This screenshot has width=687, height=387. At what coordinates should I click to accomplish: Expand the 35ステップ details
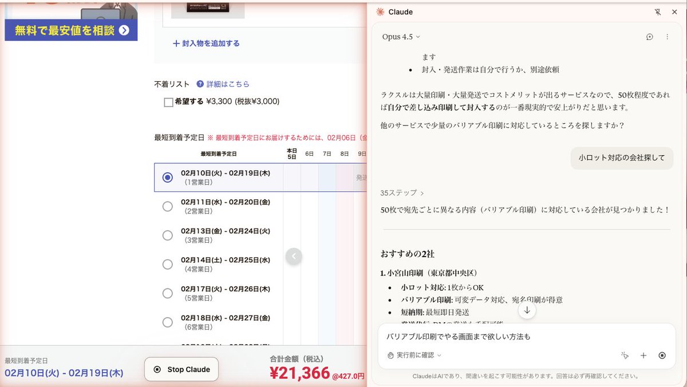(402, 193)
